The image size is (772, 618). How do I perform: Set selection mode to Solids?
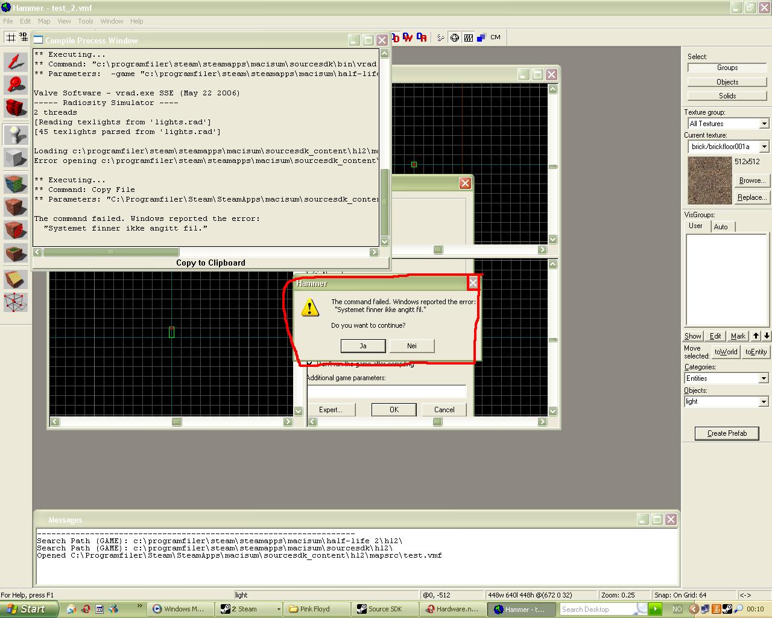click(x=727, y=96)
